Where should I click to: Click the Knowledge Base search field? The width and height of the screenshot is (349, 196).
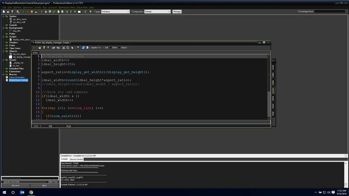point(330,11)
